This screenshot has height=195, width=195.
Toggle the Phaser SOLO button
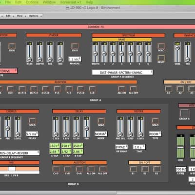coord(75,46)
